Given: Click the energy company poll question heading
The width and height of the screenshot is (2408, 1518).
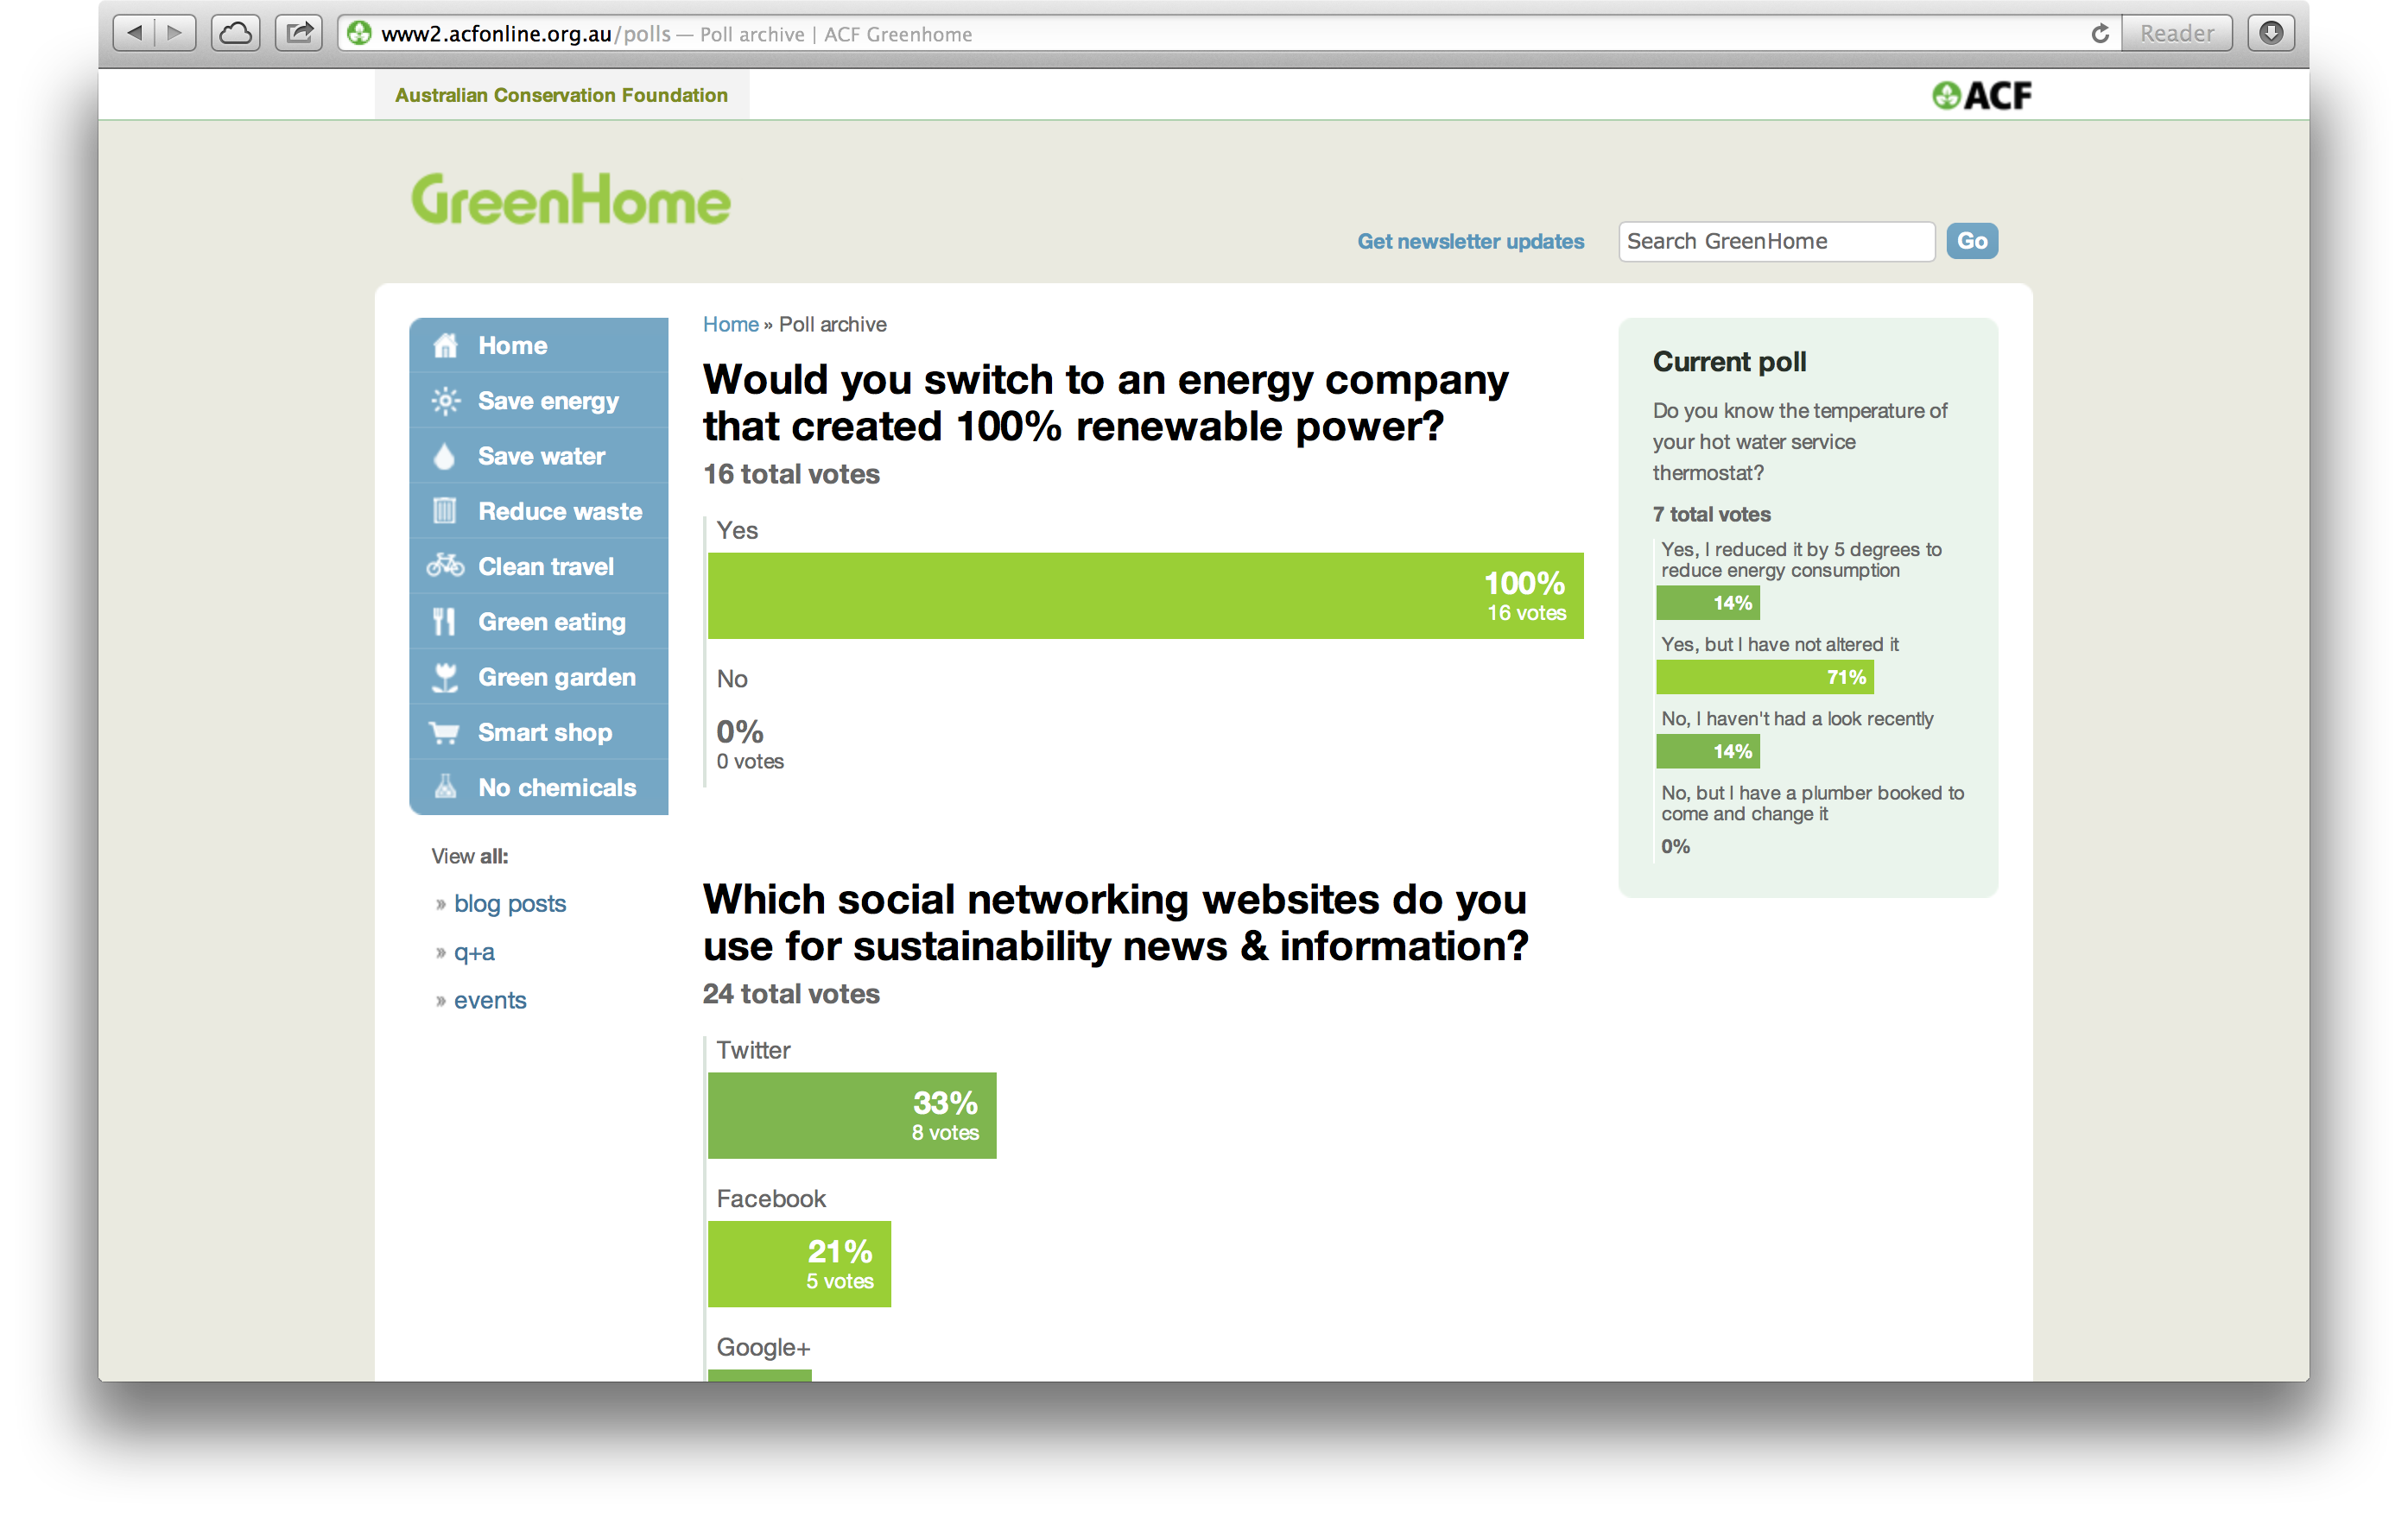Looking at the screenshot, I should (x=1105, y=403).
